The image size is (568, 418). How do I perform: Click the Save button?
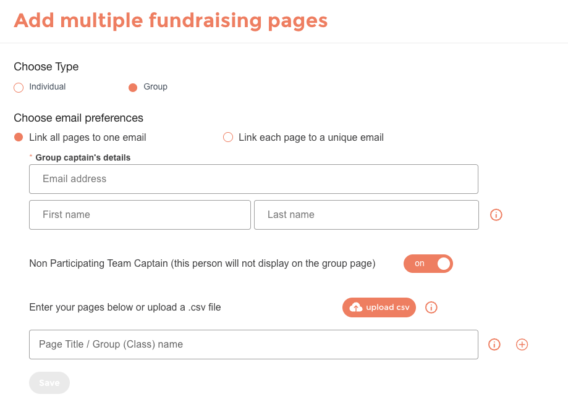(49, 383)
